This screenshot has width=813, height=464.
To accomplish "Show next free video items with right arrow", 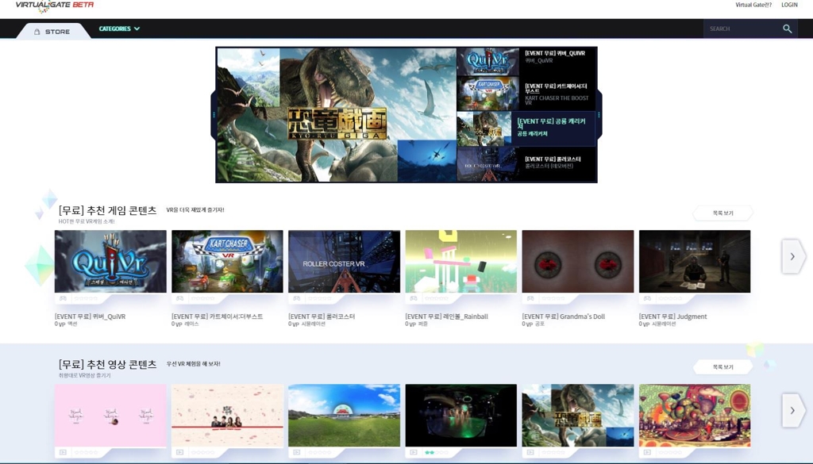I will coord(792,411).
